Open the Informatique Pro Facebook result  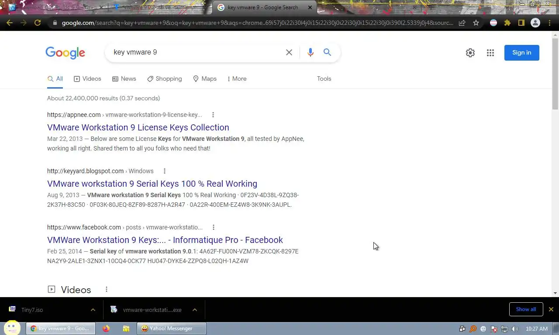165,240
